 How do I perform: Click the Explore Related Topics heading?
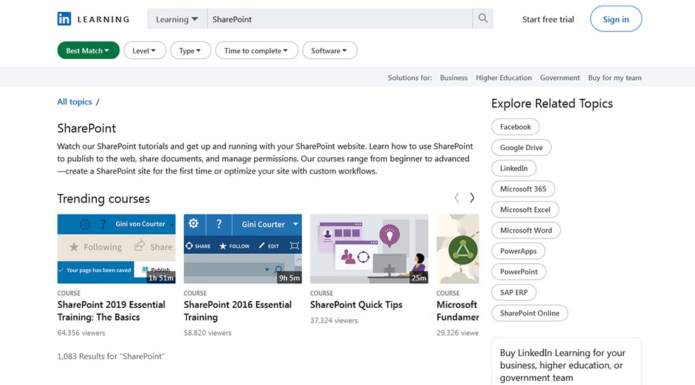[x=552, y=104]
